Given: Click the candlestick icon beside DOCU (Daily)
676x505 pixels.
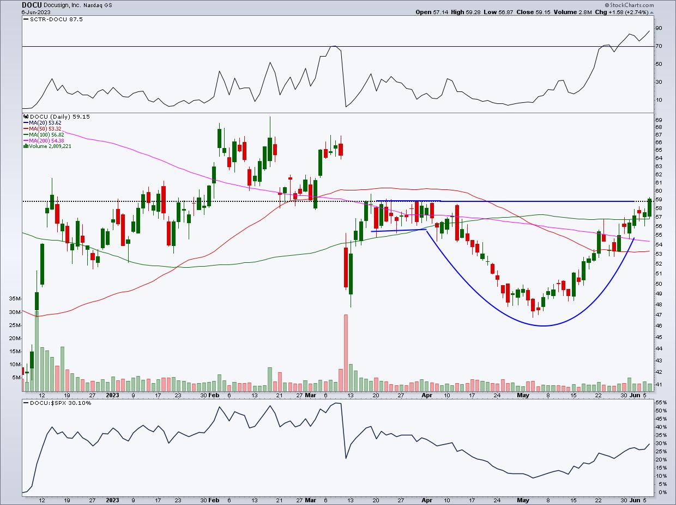Looking at the screenshot, I should (25, 116).
